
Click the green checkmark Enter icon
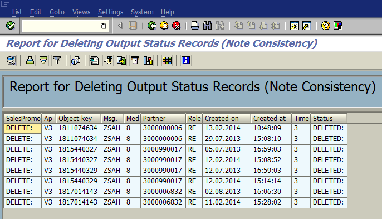(11, 26)
